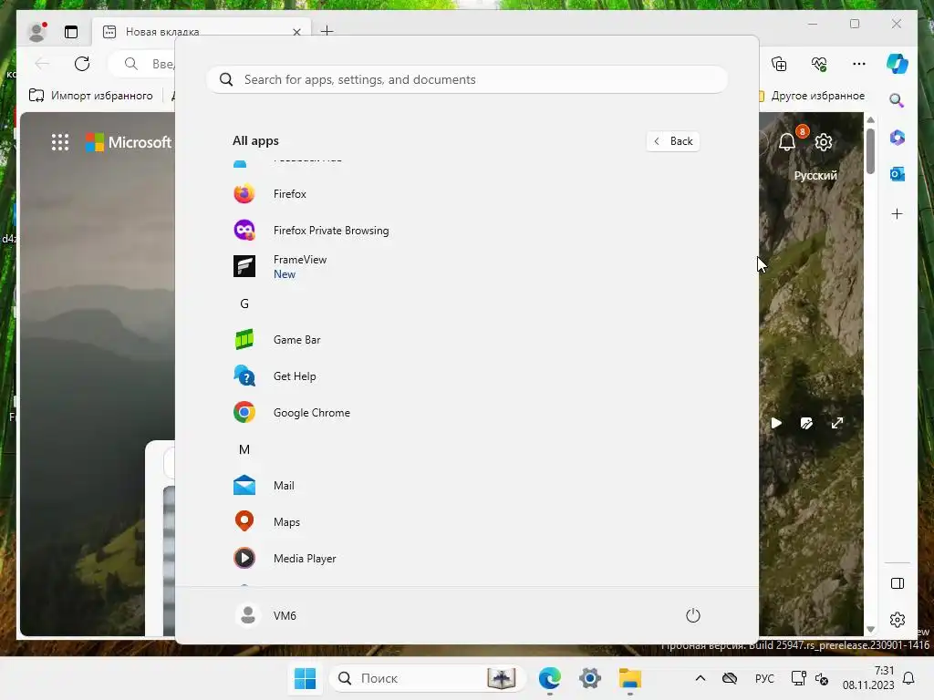Screen dimensions: 934x700
Task: Open the Microsoft app launcher grid
Action: [60, 142]
